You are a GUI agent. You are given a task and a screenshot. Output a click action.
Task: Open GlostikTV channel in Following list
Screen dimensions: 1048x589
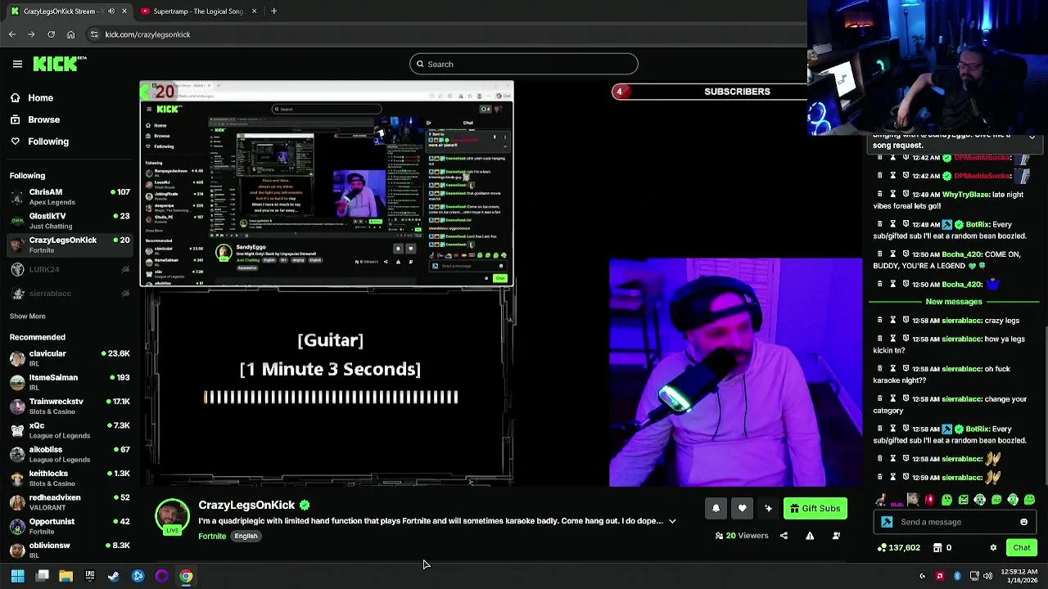pos(70,221)
